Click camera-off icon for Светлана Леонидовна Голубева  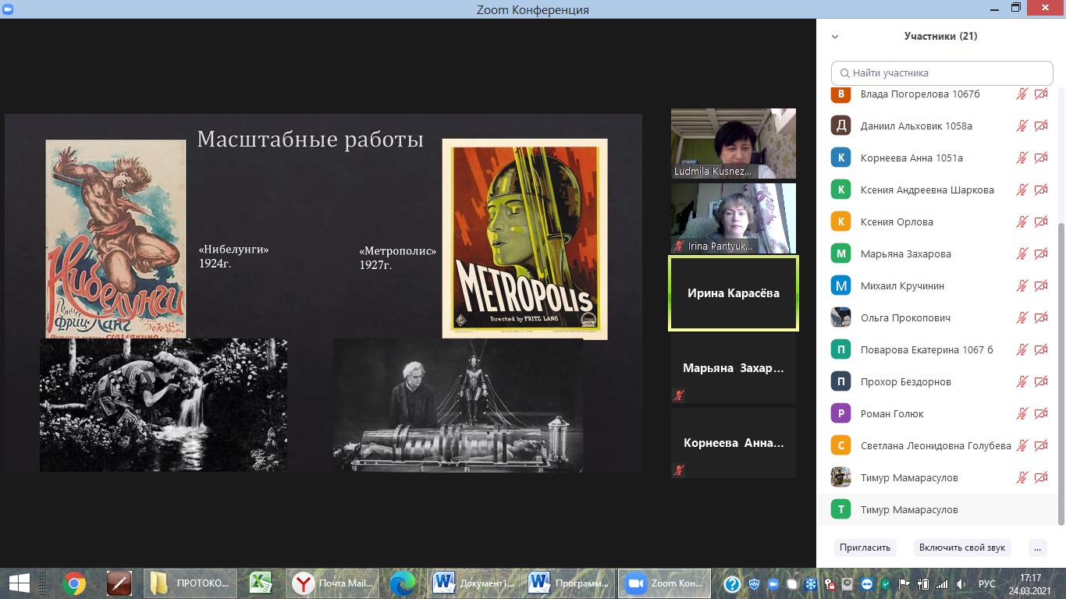tap(1041, 445)
